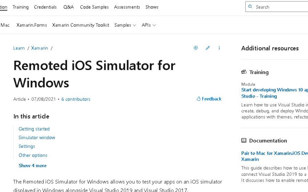Jump to the Simulator window section
The image size is (308, 192).
point(37,138)
